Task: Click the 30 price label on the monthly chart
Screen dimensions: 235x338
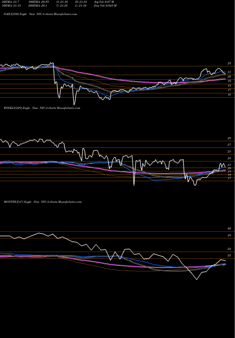Action: (229, 229)
